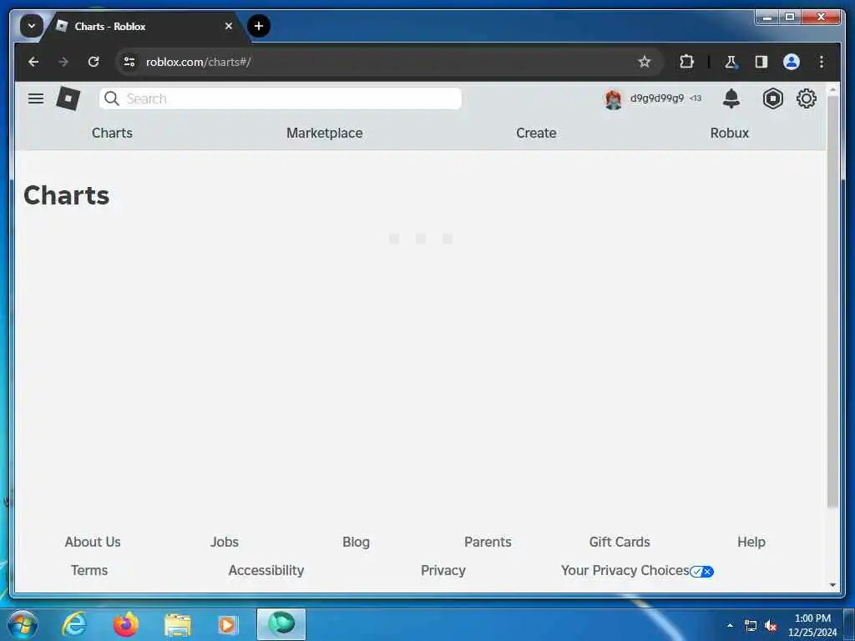Open the site information icon in the address bar
855x641 pixels.
[x=129, y=62]
